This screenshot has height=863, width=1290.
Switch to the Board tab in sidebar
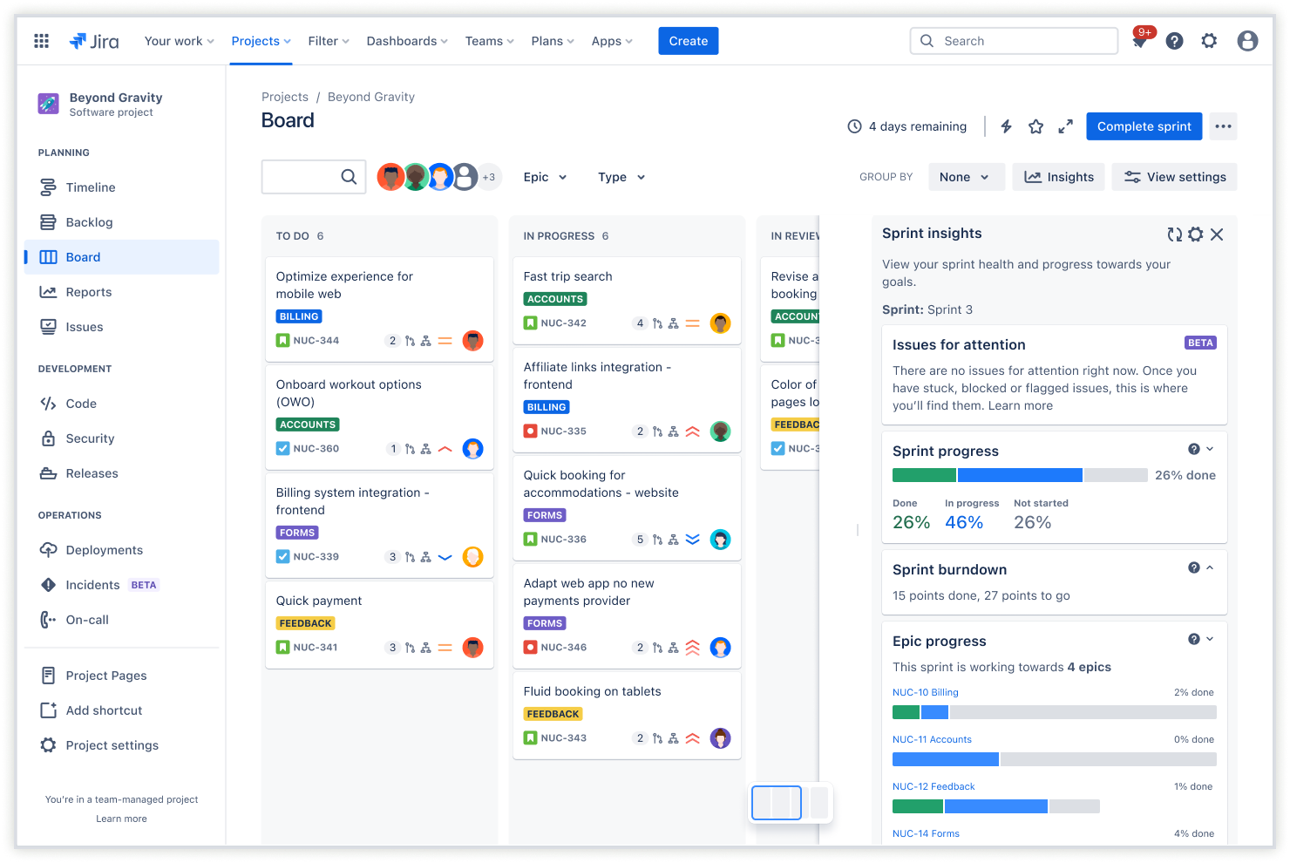[x=83, y=256]
